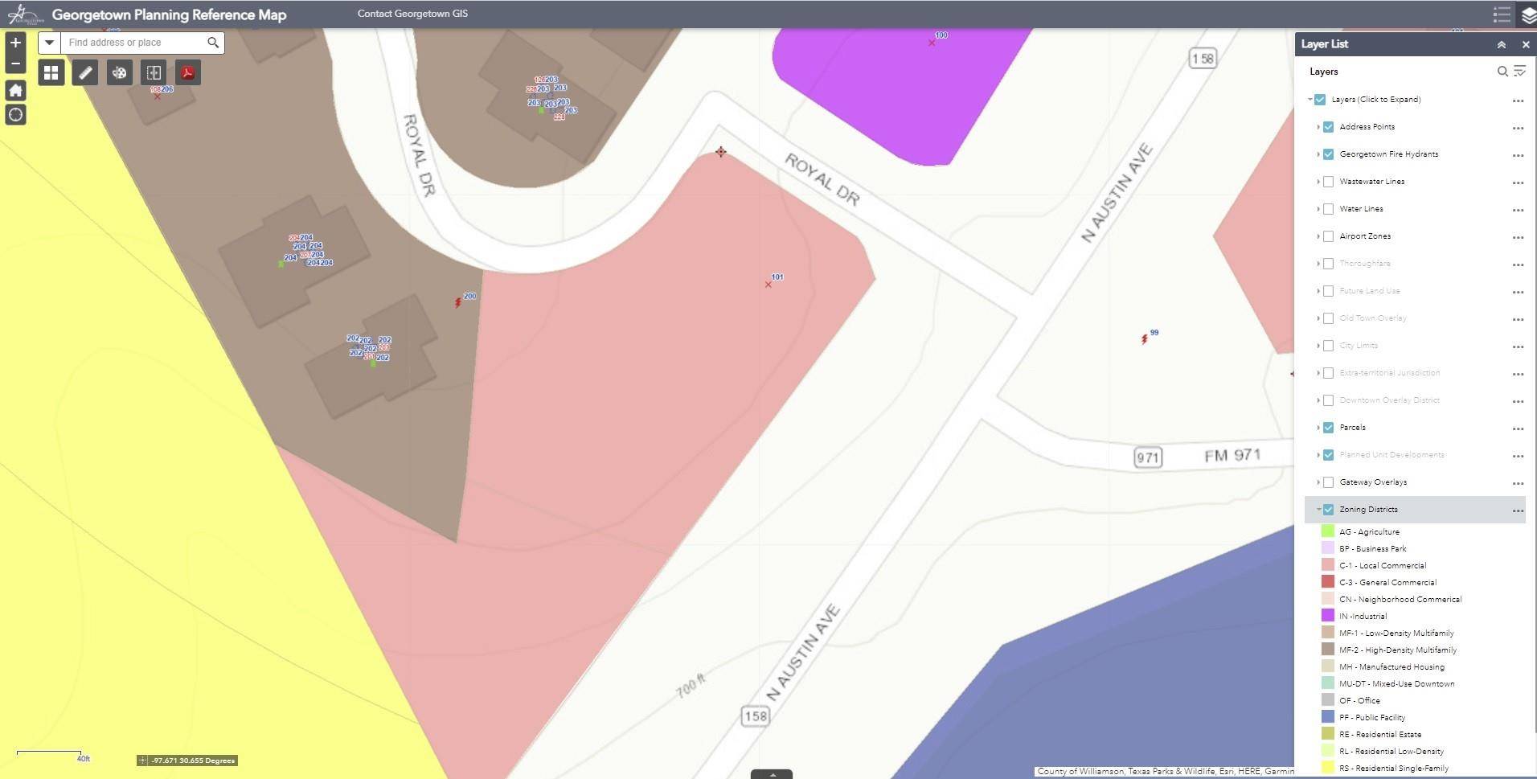Select the measurement ruler tool
Viewport: 1537px width, 779px height.
85,73
